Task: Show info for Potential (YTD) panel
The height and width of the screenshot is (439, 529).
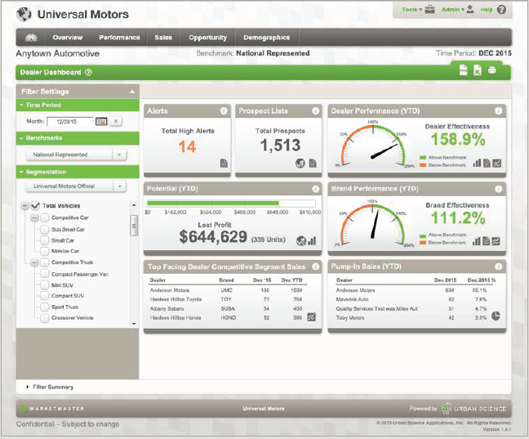Action: [315, 189]
